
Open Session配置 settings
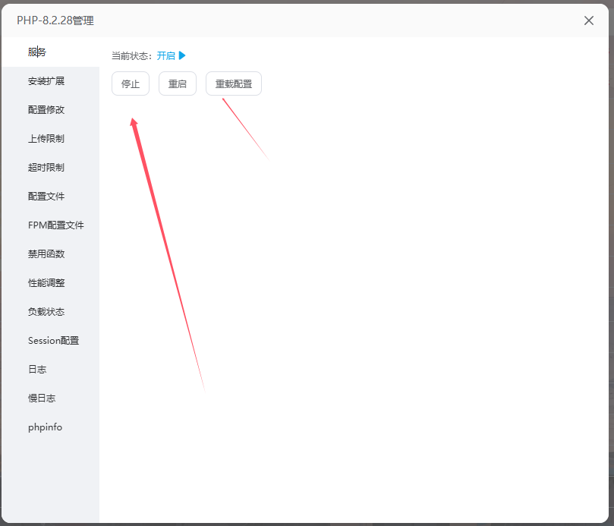pyautogui.click(x=54, y=341)
